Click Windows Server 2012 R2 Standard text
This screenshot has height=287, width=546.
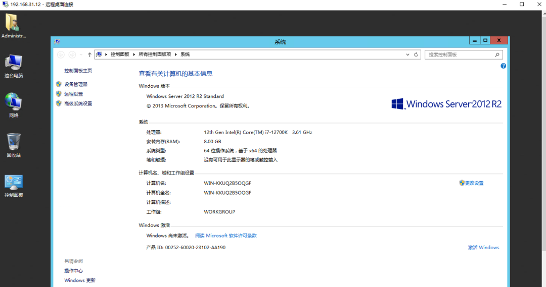(185, 96)
